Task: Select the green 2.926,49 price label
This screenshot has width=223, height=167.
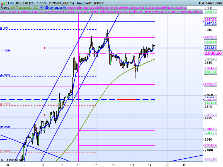Action: coord(210,12)
